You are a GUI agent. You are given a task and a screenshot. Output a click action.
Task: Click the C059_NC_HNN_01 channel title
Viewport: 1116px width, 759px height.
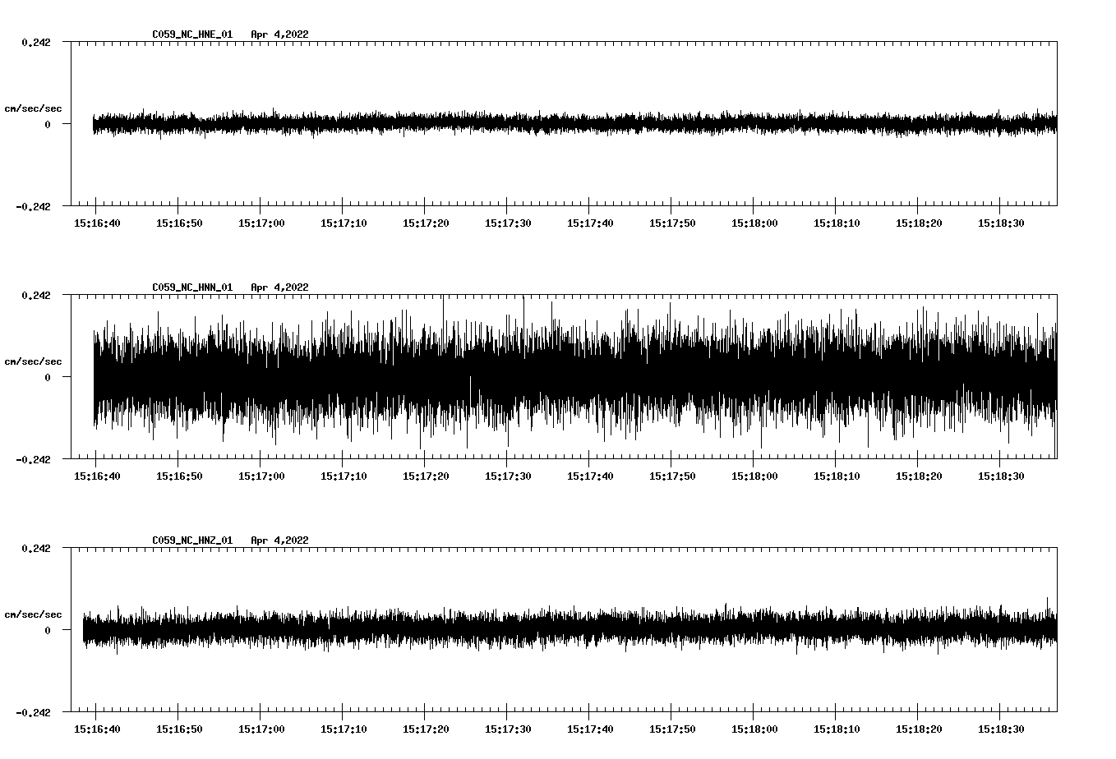[192, 287]
